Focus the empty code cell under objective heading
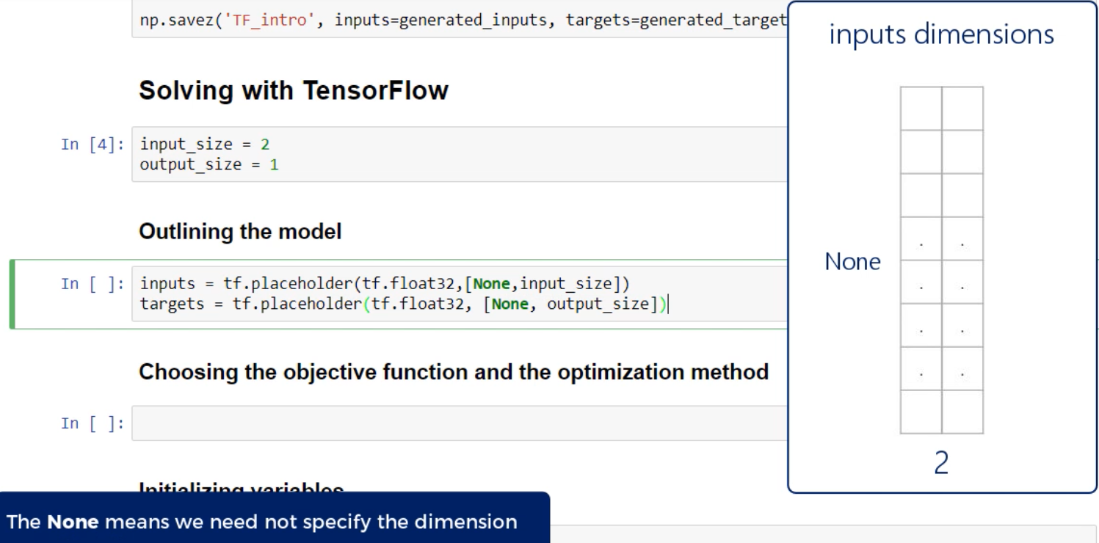The width and height of the screenshot is (1099, 543). pos(455,423)
